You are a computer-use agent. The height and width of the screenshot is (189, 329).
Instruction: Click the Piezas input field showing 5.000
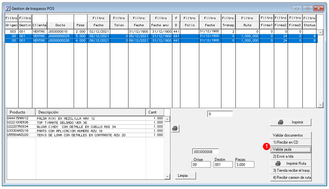[x=245, y=164]
